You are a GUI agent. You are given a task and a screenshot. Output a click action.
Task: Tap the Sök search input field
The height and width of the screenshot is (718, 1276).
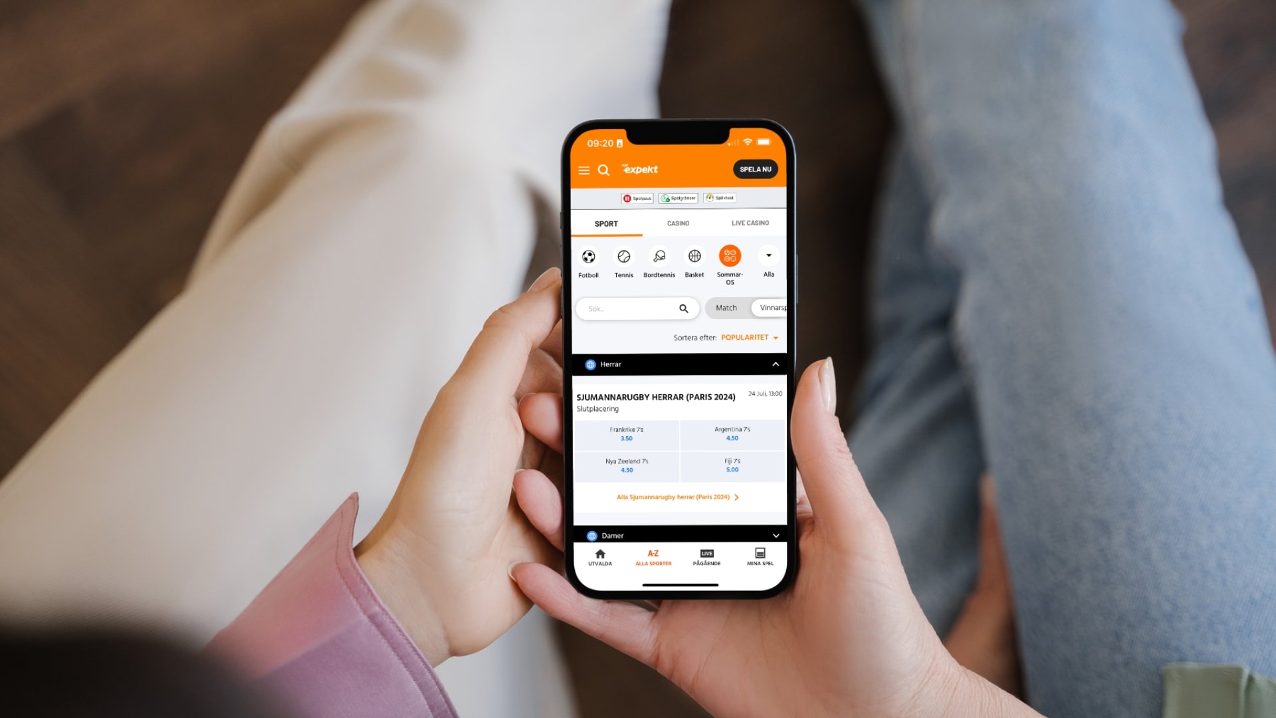(636, 308)
